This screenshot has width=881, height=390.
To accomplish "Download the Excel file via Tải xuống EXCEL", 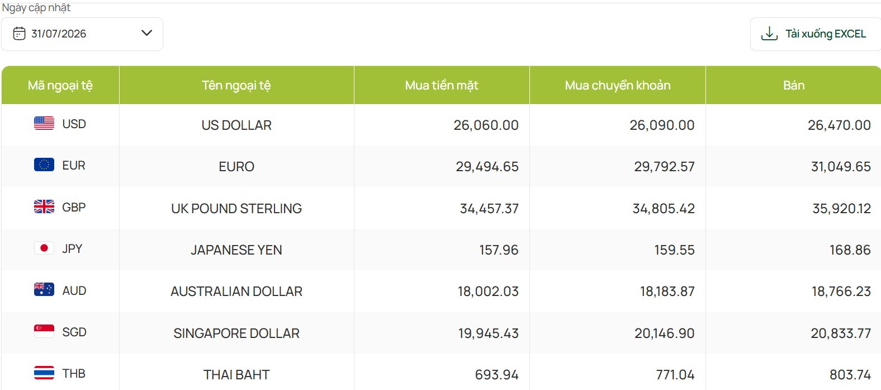I will 816,34.
